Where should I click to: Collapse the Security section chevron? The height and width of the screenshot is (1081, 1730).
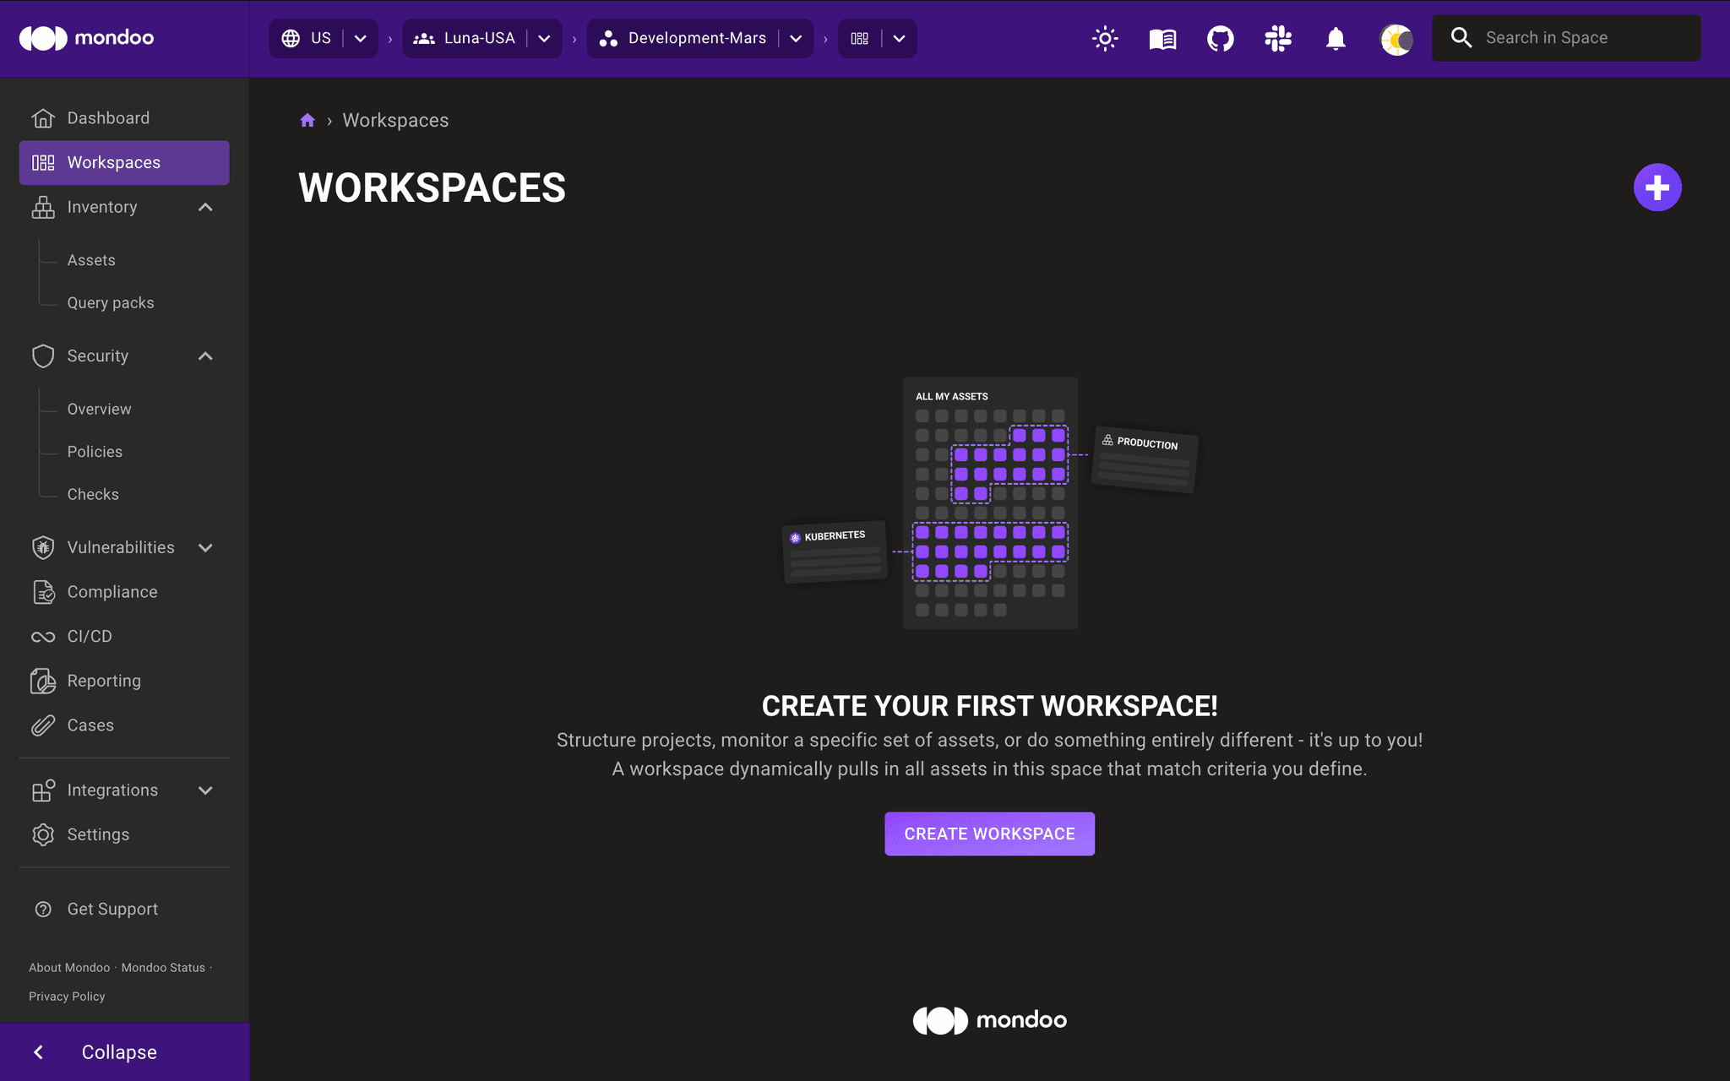pyautogui.click(x=205, y=356)
